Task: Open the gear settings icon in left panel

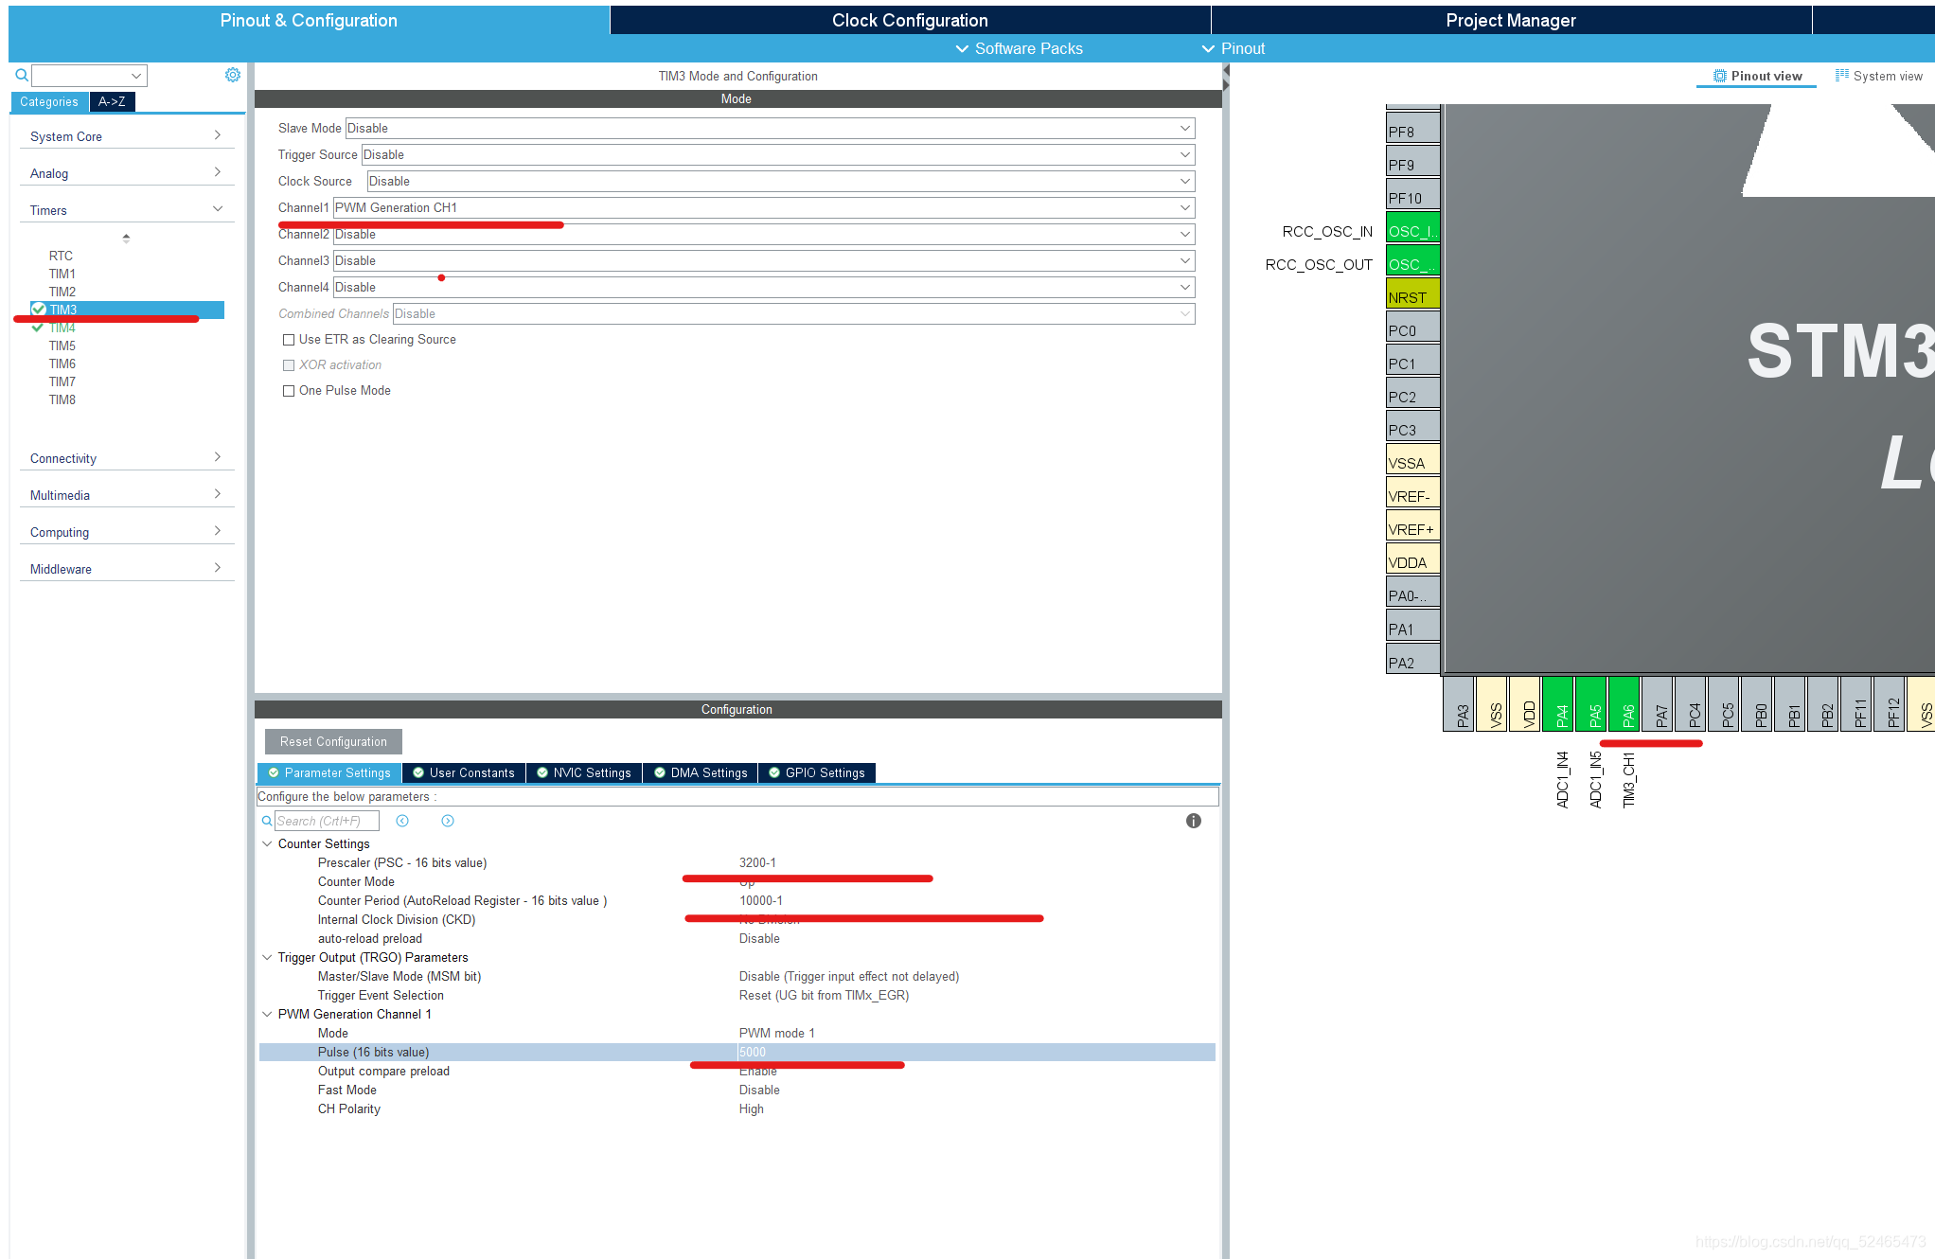Action: pyautogui.click(x=233, y=75)
